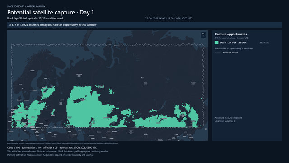
Task: Click the north arrow compass icon
Action: click(x=203, y=35)
